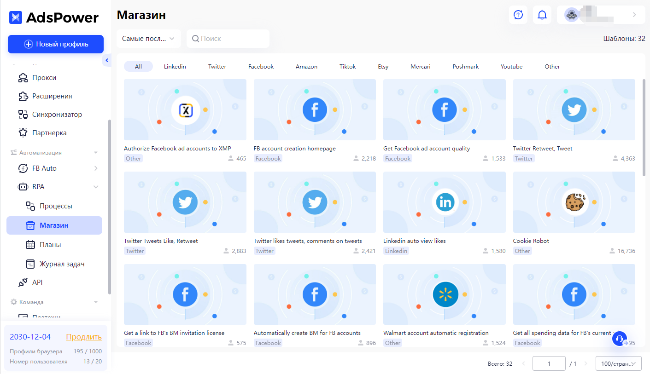Open Синхронизатор sidebar icon
650x374 pixels.
pos(23,115)
